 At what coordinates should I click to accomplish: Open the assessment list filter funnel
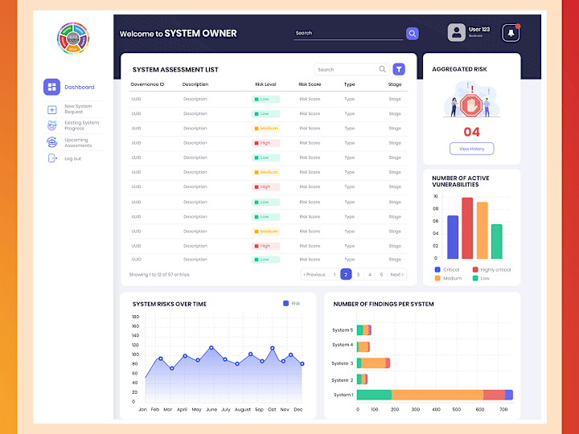point(399,69)
